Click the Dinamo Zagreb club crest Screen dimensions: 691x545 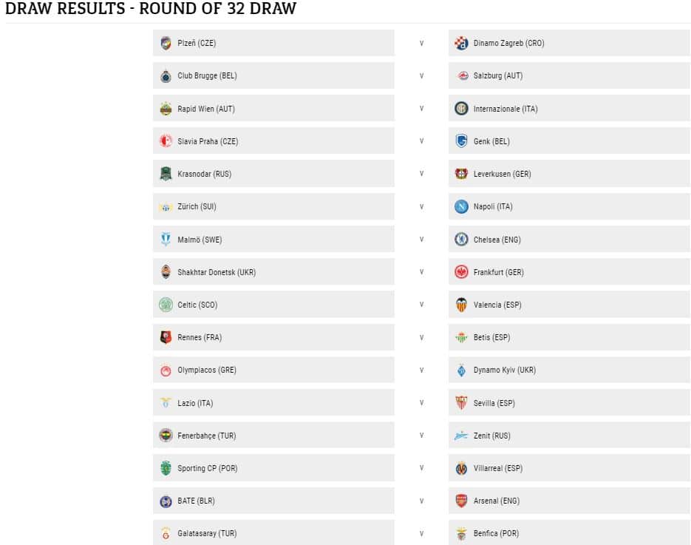point(461,43)
